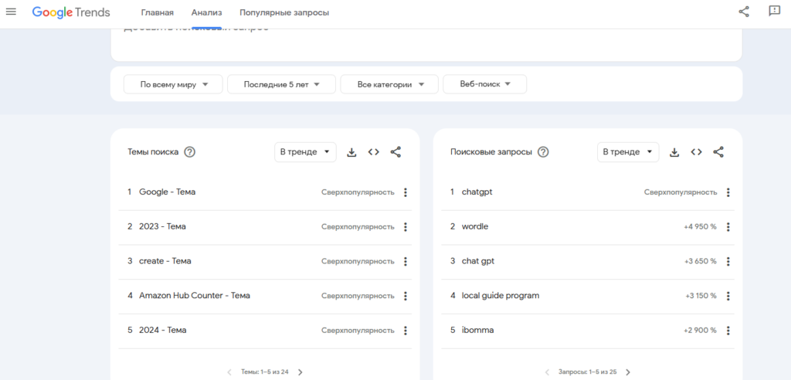The image size is (791, 380).
Task: Open the create - Тема topic
Action: coord(165,261)
